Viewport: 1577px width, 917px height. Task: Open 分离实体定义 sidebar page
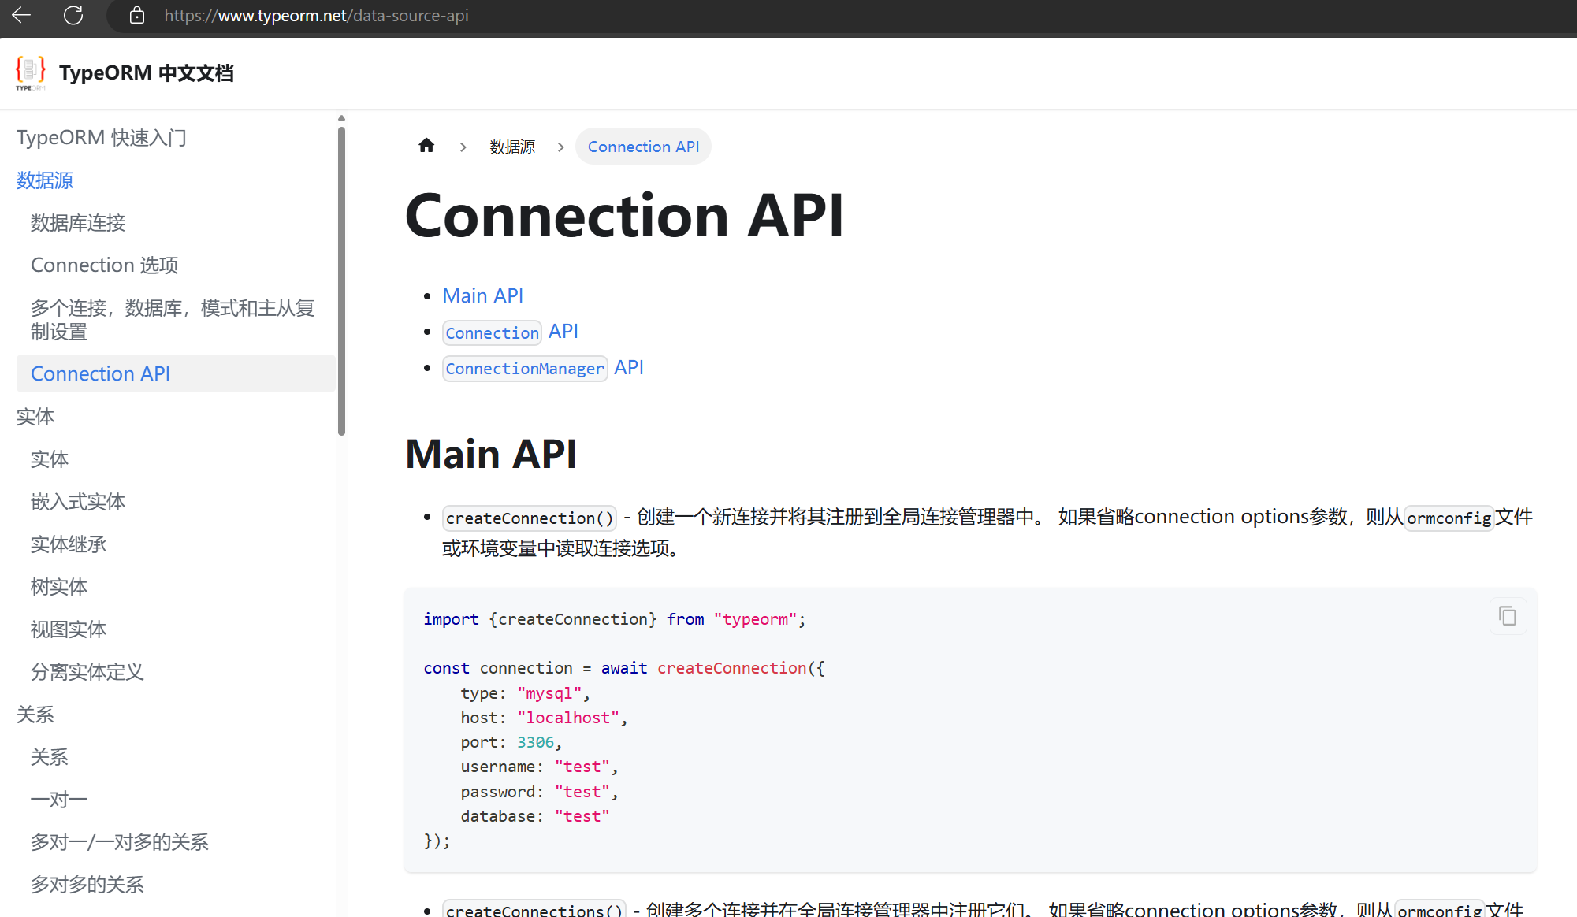87,672
